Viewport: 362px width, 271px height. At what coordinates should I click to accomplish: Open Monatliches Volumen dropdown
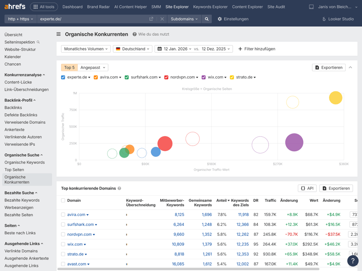(86, 49)
